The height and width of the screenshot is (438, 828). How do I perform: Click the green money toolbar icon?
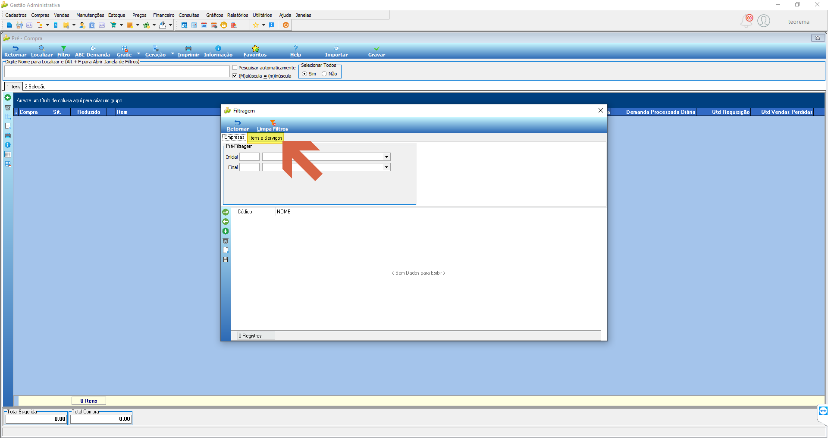(147, 25)
